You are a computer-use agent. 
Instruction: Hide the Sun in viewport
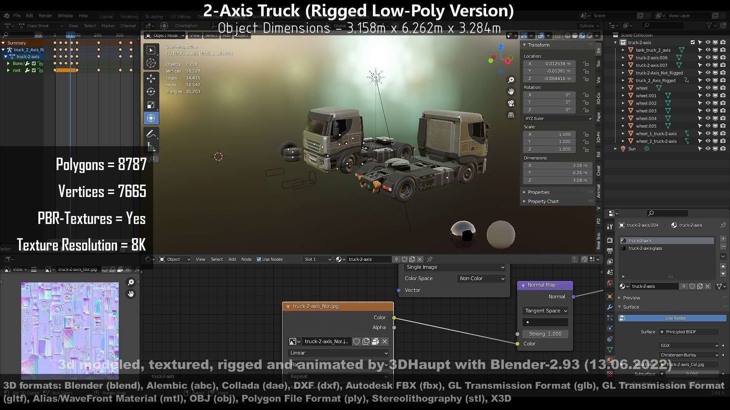(708, 149)
